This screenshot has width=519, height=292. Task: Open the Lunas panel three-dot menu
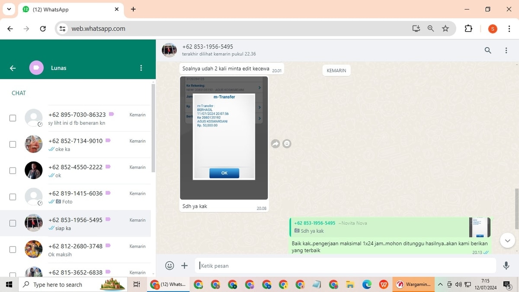click(141, 68)
